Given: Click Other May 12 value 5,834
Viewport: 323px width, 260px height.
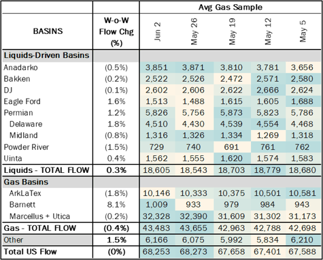Looking at the screenshot, I should tap(267, 240).
